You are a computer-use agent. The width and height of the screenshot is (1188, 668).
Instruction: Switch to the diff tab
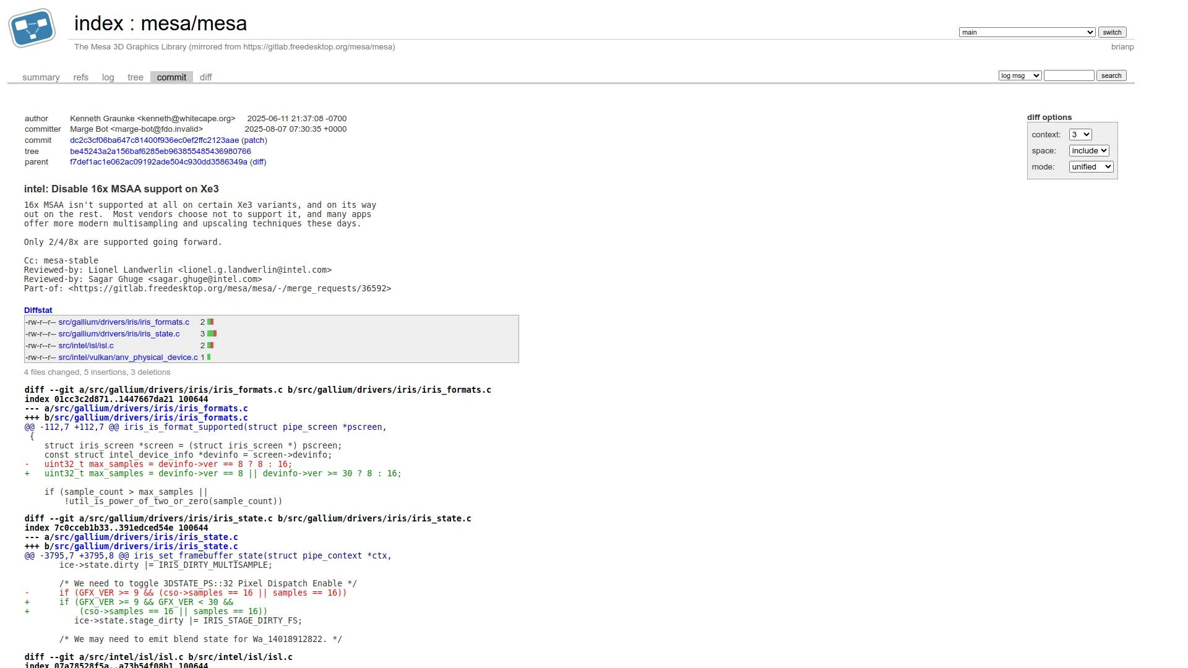205,77
